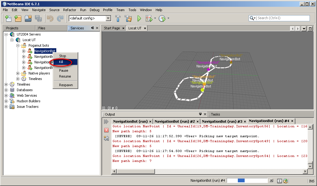The width and height of the screenshot is (317, 186).
Task: Click the Output vertical scroll down arrow
Action: click(310, 167)
